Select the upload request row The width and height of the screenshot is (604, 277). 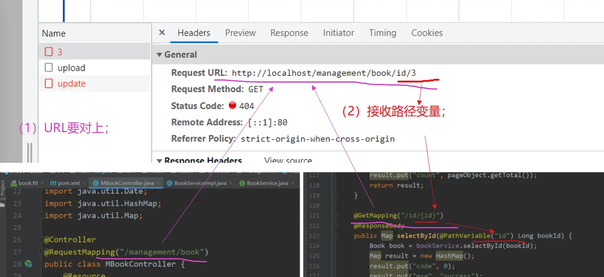tap(95, 68)
